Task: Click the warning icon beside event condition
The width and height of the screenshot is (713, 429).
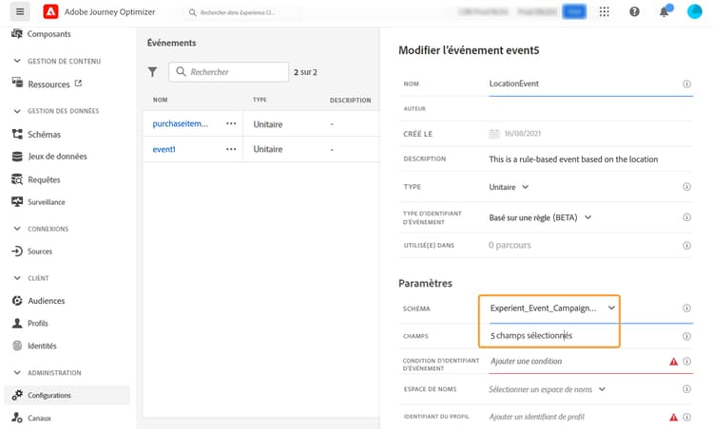Action: (x=673, y=362)
